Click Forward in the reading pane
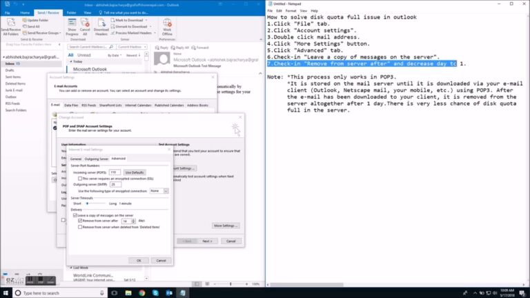Screen dimensions: 530x298 coord(200,48)
